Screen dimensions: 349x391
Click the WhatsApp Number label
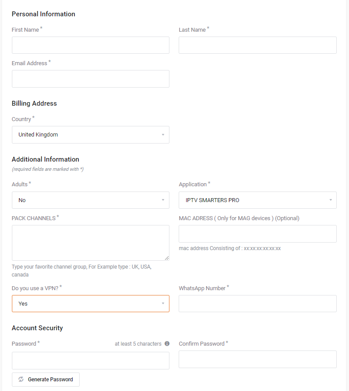[x=202, y=288]
